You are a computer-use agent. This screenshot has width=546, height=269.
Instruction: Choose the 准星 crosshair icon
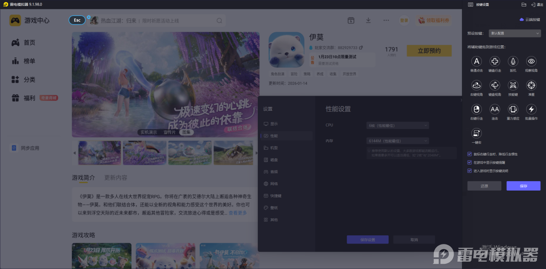[531, 85]
